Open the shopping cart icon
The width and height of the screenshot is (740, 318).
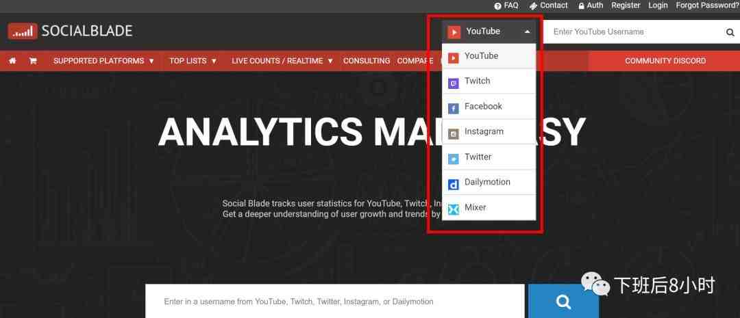[33, 61]
